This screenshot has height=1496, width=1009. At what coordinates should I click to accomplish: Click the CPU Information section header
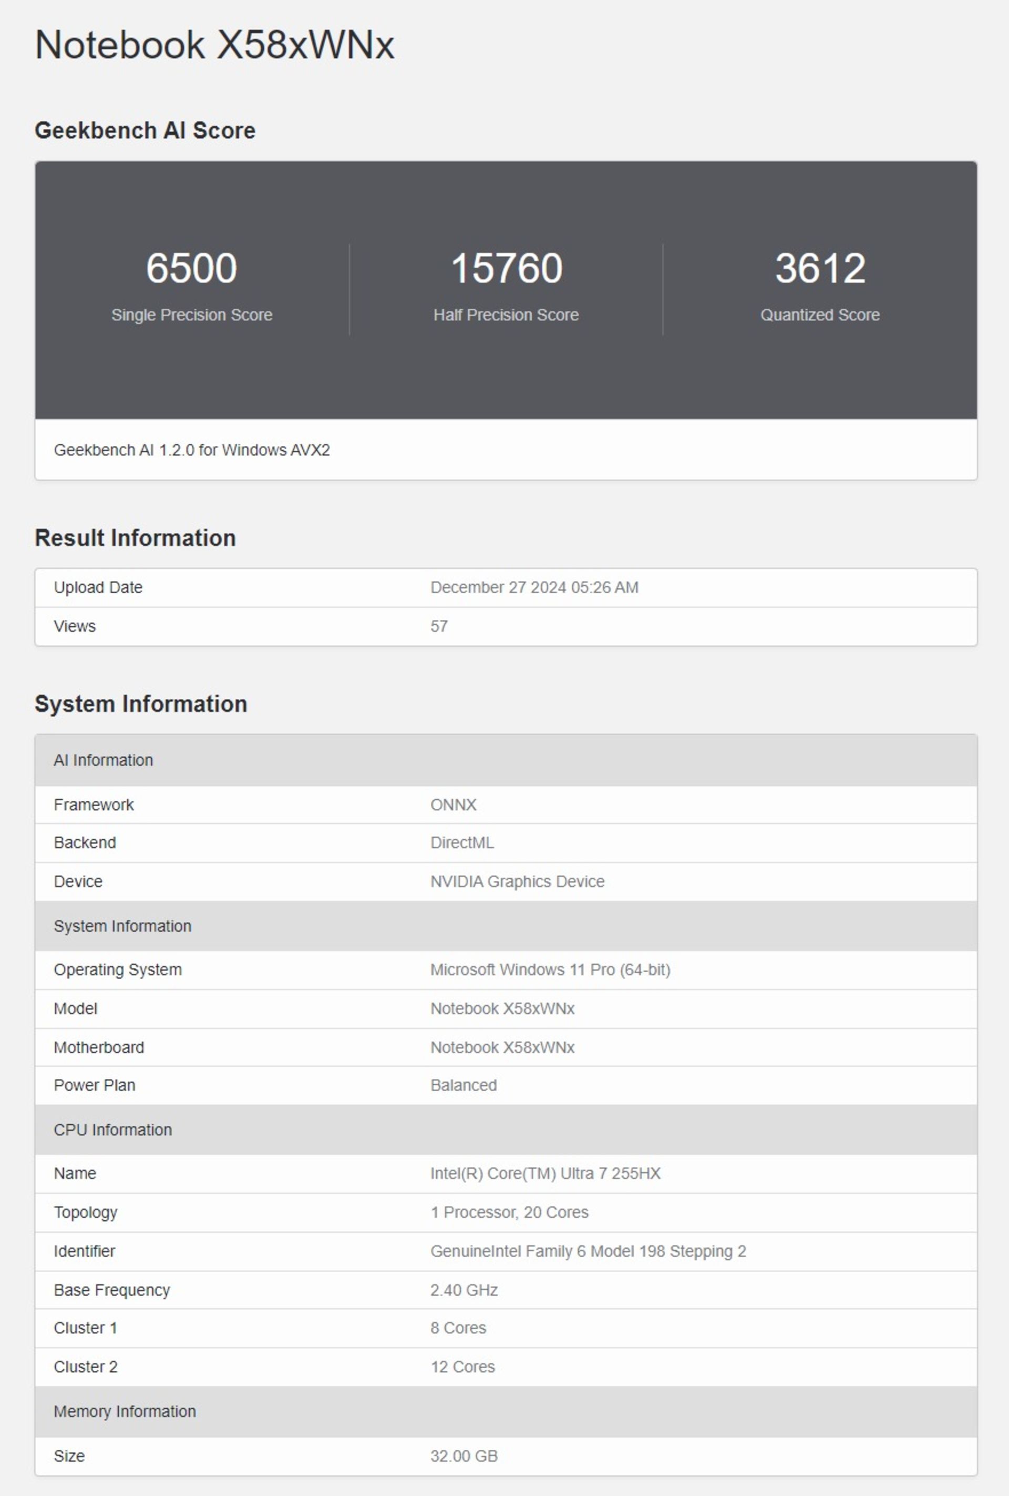112,1129
